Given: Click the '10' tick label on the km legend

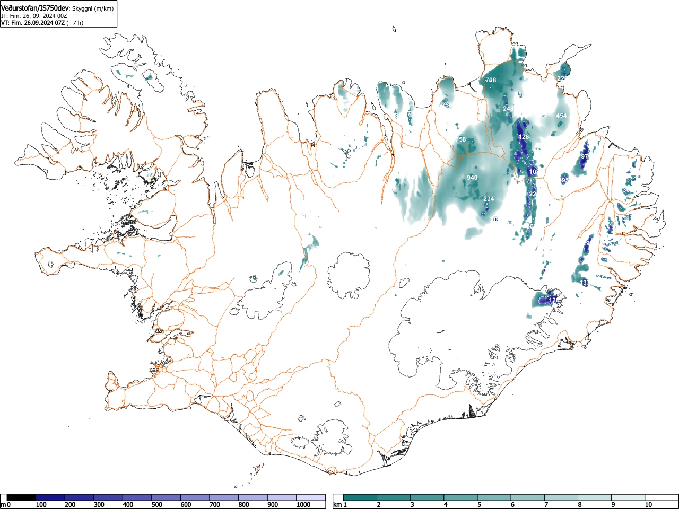Looking at the screenshot, I should (x=648, y=505).
